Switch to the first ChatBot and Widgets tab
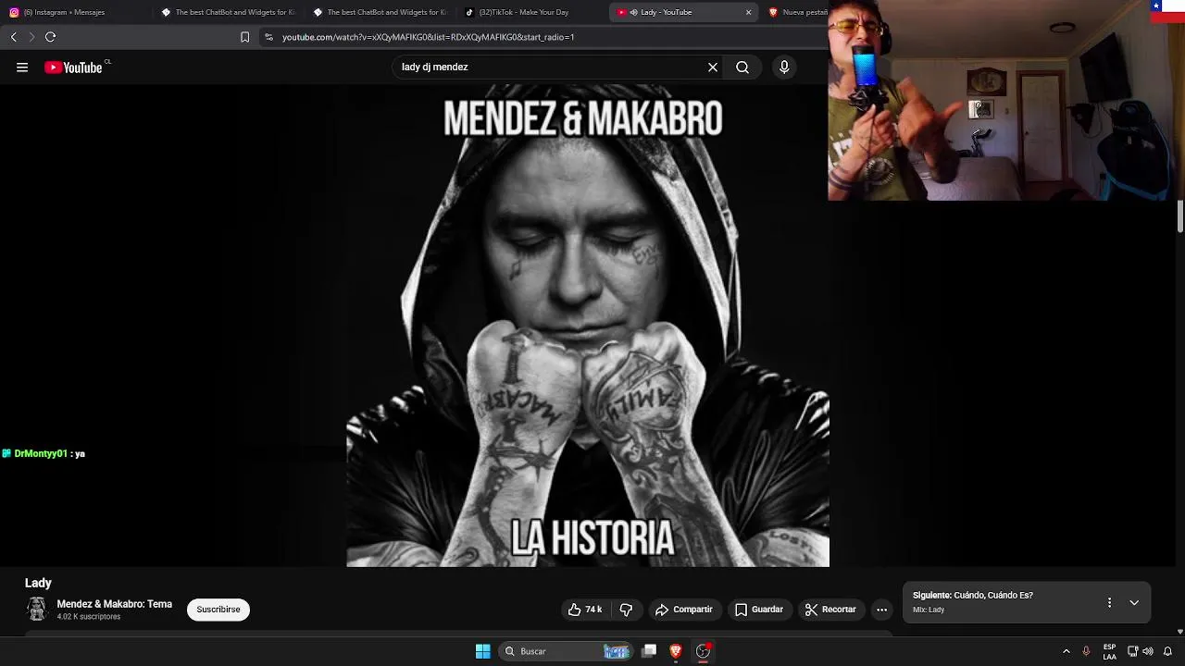 click(227, 12)
